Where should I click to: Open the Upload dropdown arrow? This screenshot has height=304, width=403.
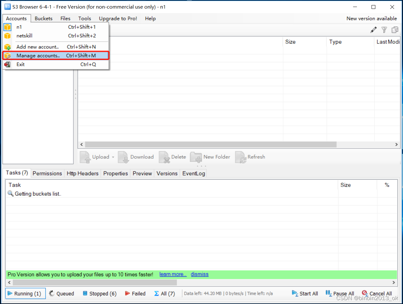pyautogui.click(x=113, y=157)
